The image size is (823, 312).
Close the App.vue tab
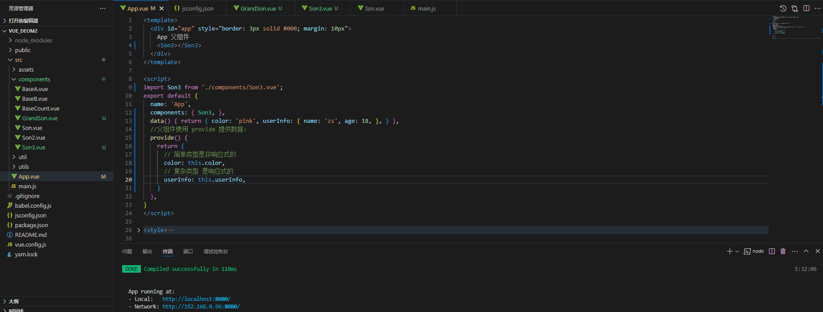(x=162, y=8)
